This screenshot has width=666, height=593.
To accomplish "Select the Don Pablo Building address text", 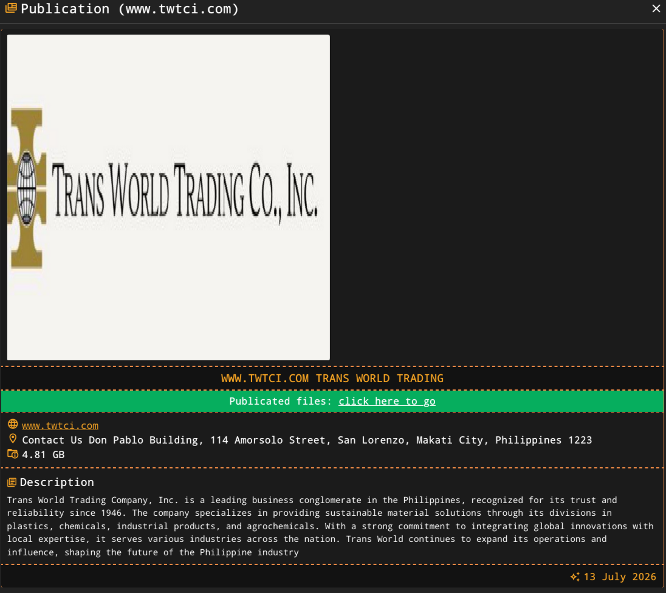I will click(x=307, y=440).
